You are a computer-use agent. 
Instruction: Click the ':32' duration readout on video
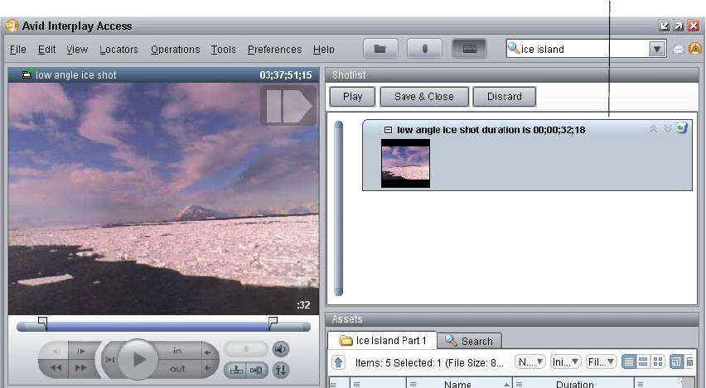click(303, 304)
